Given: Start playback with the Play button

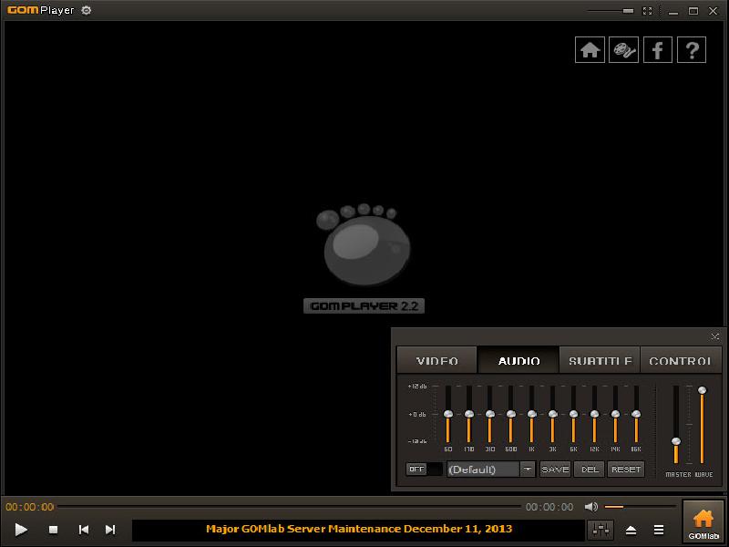Looking at the screenshot, I should tap(21, 530).
